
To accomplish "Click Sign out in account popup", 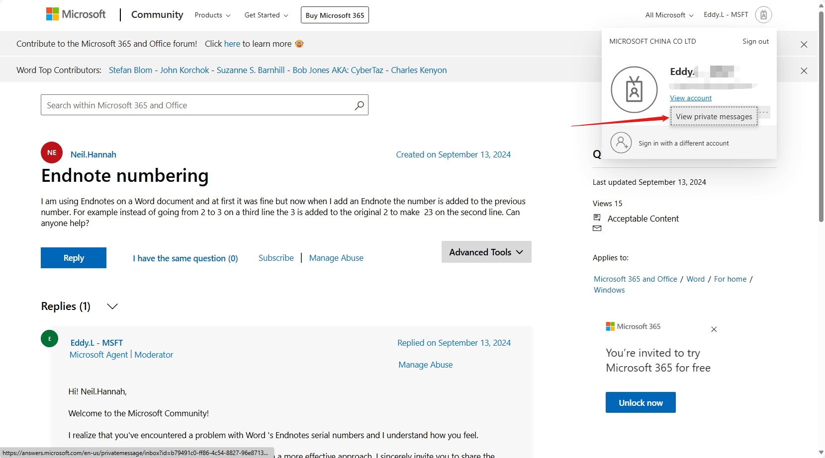I will (x=755, y=41).
